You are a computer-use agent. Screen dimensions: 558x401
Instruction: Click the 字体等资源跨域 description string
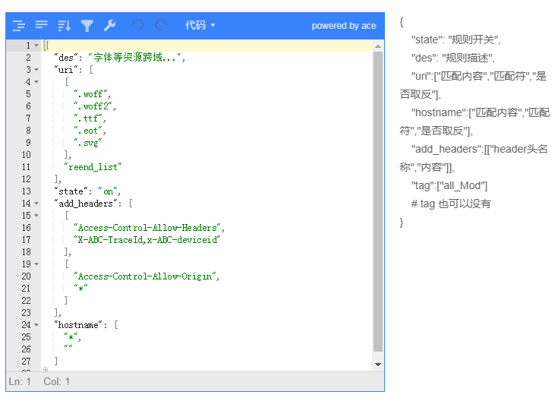point(134,58)
